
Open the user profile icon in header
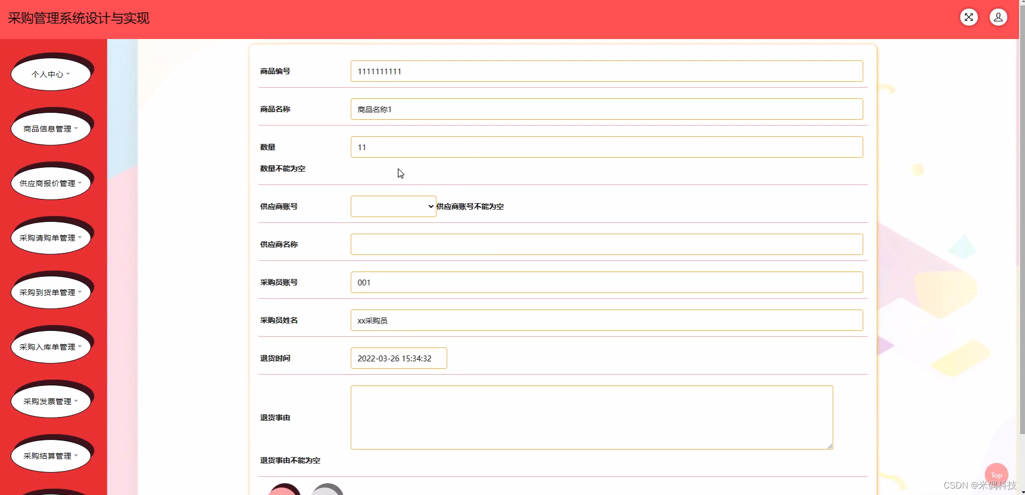(x=998, y=17)
